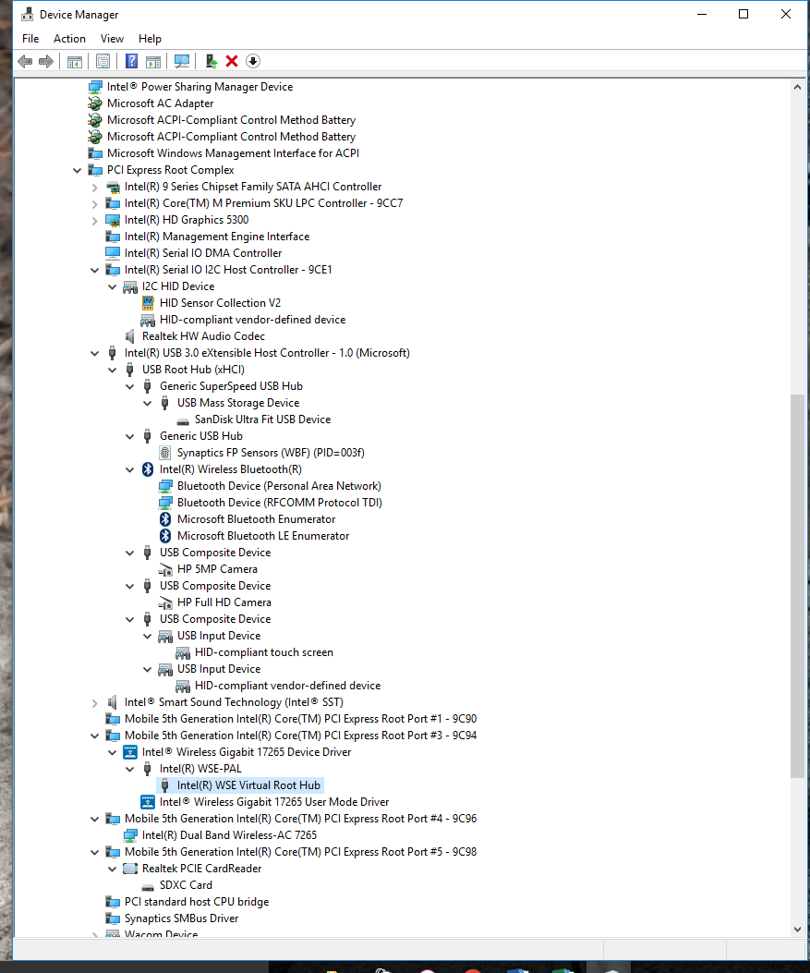810x973 pixels.
Task: Click the vertical scrollbar thumb
Action: (797, 586)
